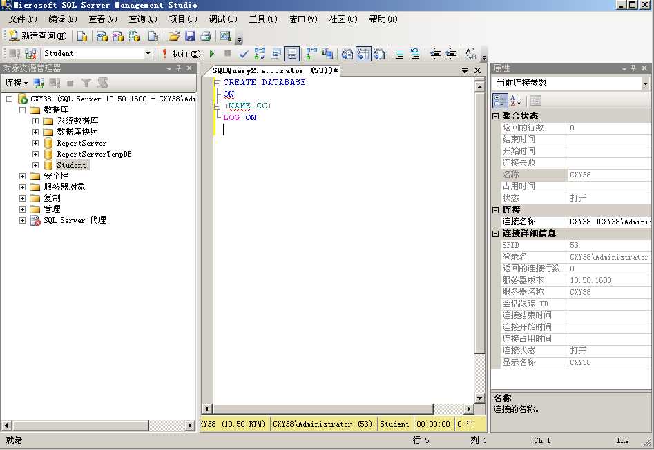Click Specify Template Parameter Values icon
The image size is (654, 450).
471,53
